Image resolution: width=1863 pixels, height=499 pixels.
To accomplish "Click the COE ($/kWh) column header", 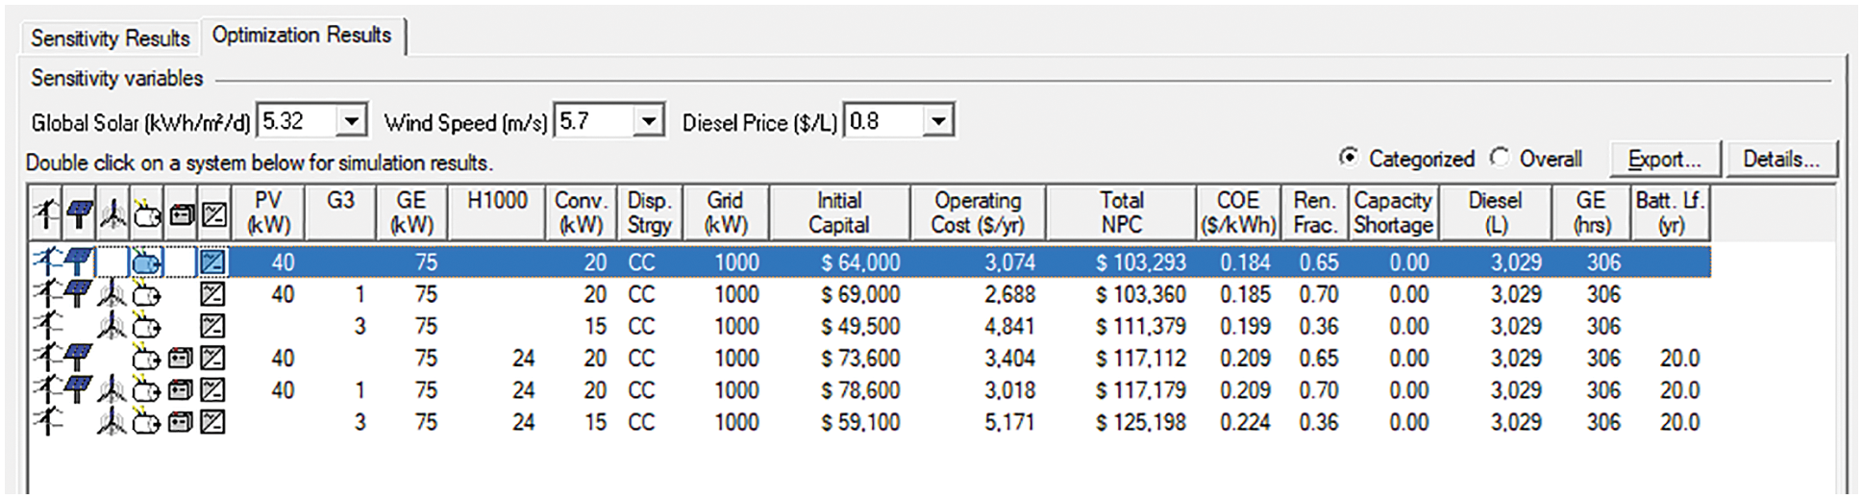I will pyautogui.click(x=1237, y=212).
